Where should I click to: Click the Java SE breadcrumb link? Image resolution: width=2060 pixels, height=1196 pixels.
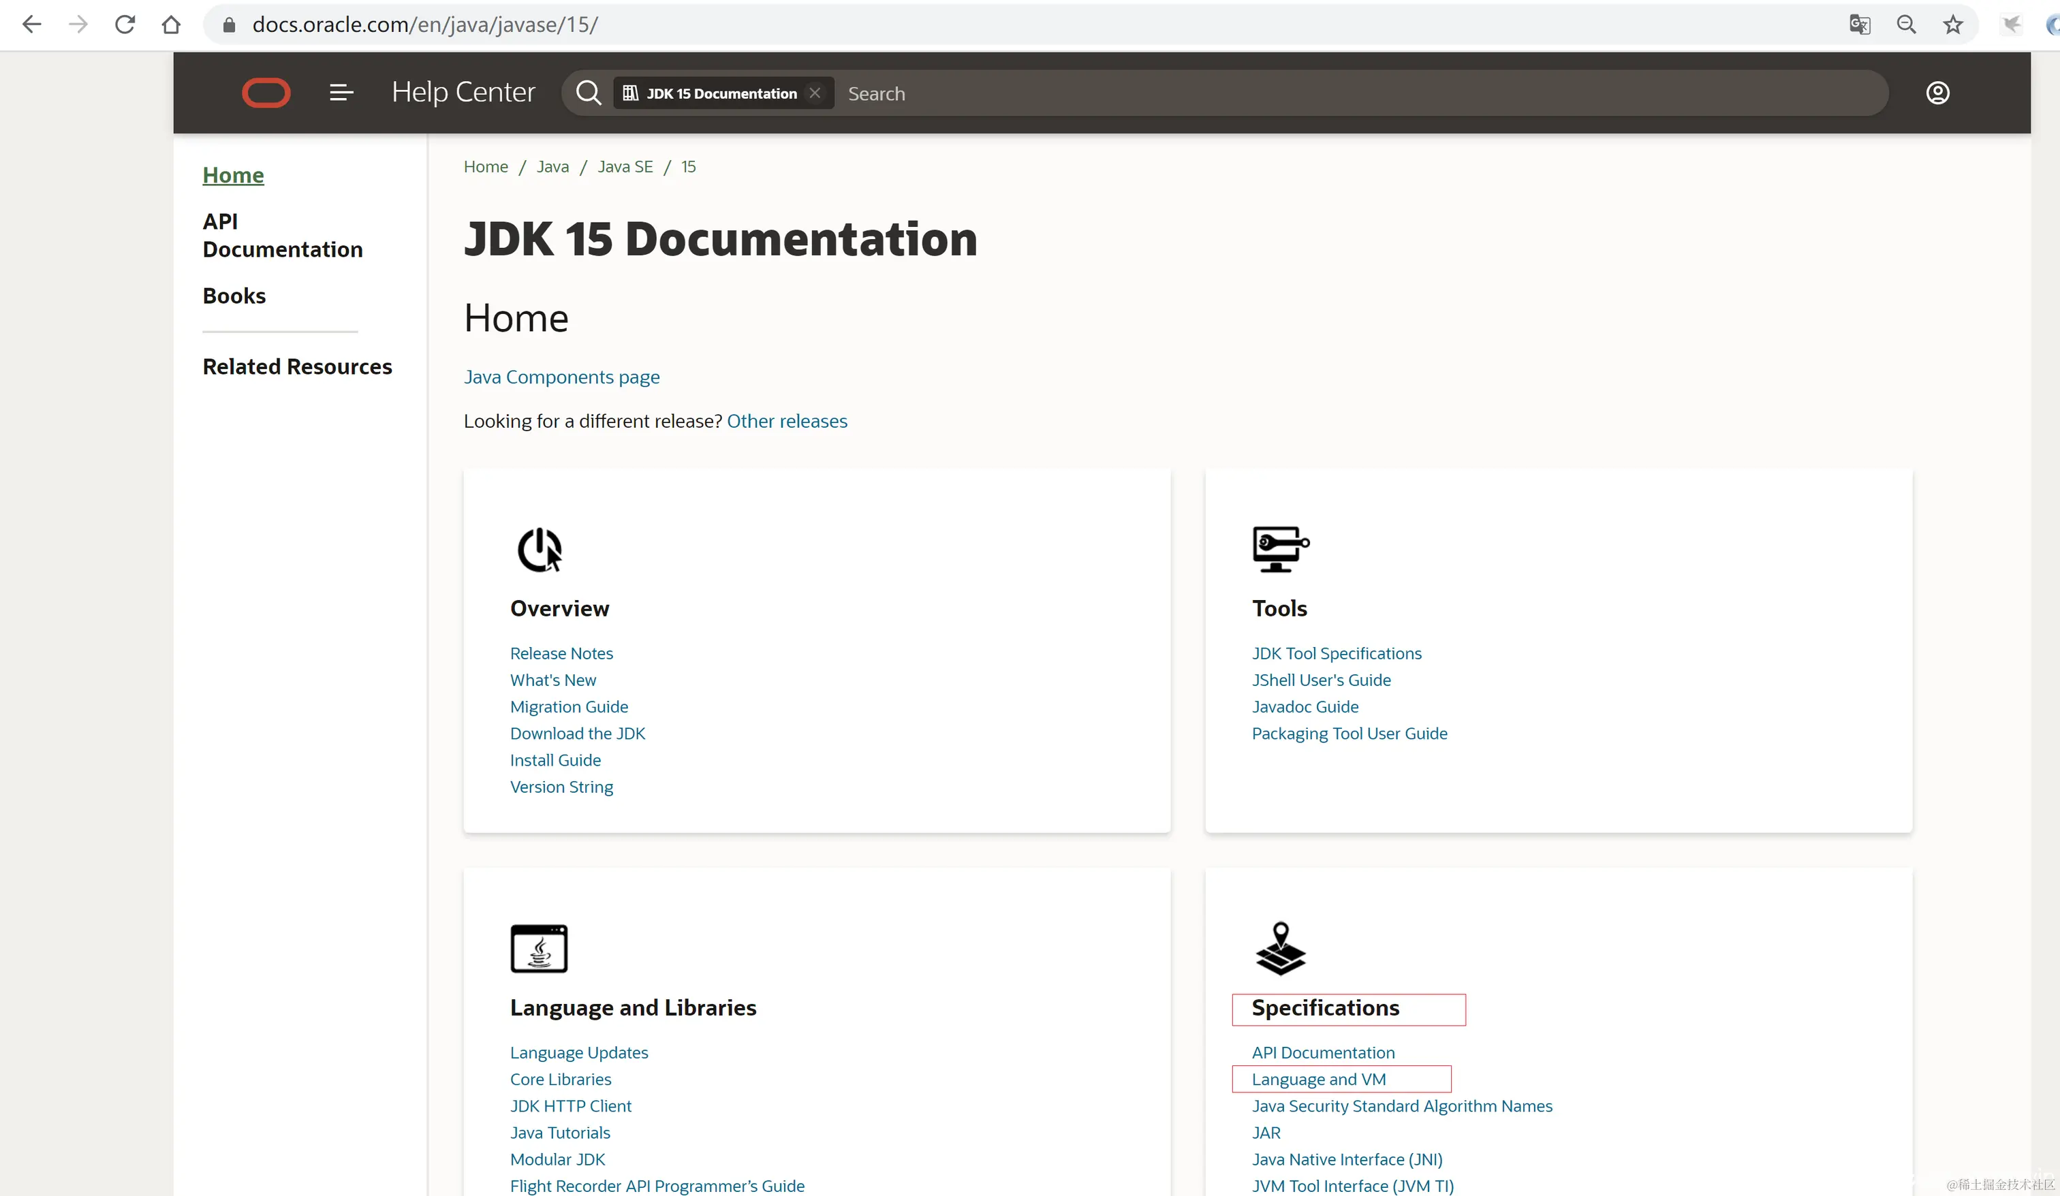625,167
